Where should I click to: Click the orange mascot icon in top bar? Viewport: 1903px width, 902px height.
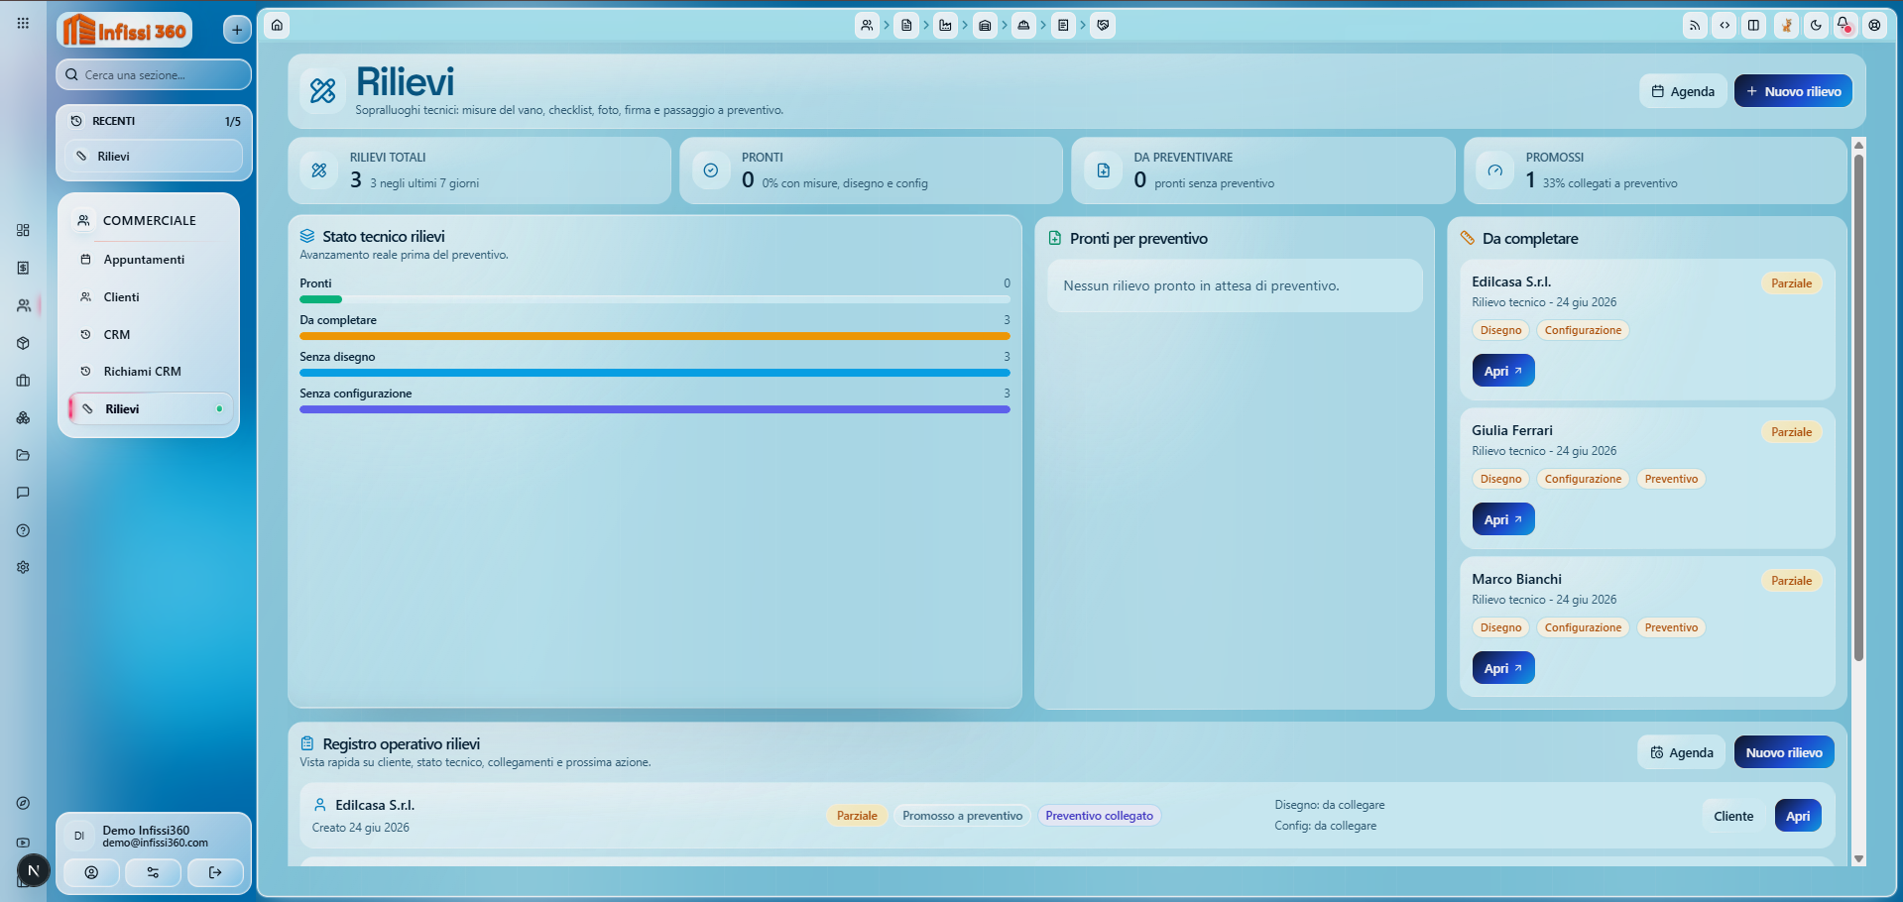pos(1785,26)
